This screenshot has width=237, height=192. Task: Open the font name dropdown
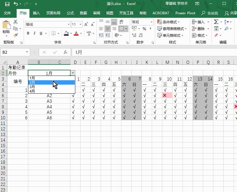point(69,25)
